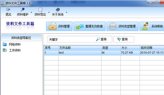
Task: Click the 整理无效数据 button
Action: coord(90,26)
